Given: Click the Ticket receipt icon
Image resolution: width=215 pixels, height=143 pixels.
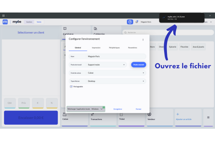Looking at the screenshot, I should pyautogui.click(x=121, y=114).
